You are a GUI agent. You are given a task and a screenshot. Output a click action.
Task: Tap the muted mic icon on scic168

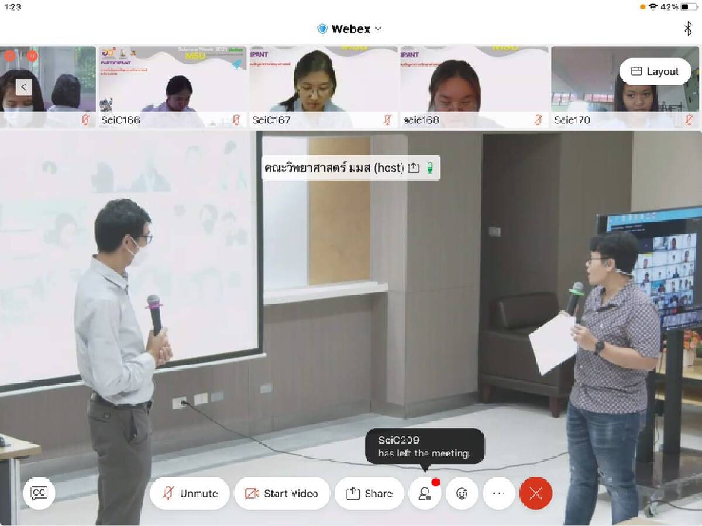coord(538,120)
